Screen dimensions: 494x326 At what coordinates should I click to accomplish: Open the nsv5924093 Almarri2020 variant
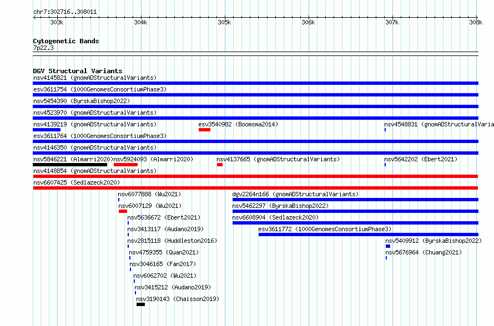(x=153, y=159)
